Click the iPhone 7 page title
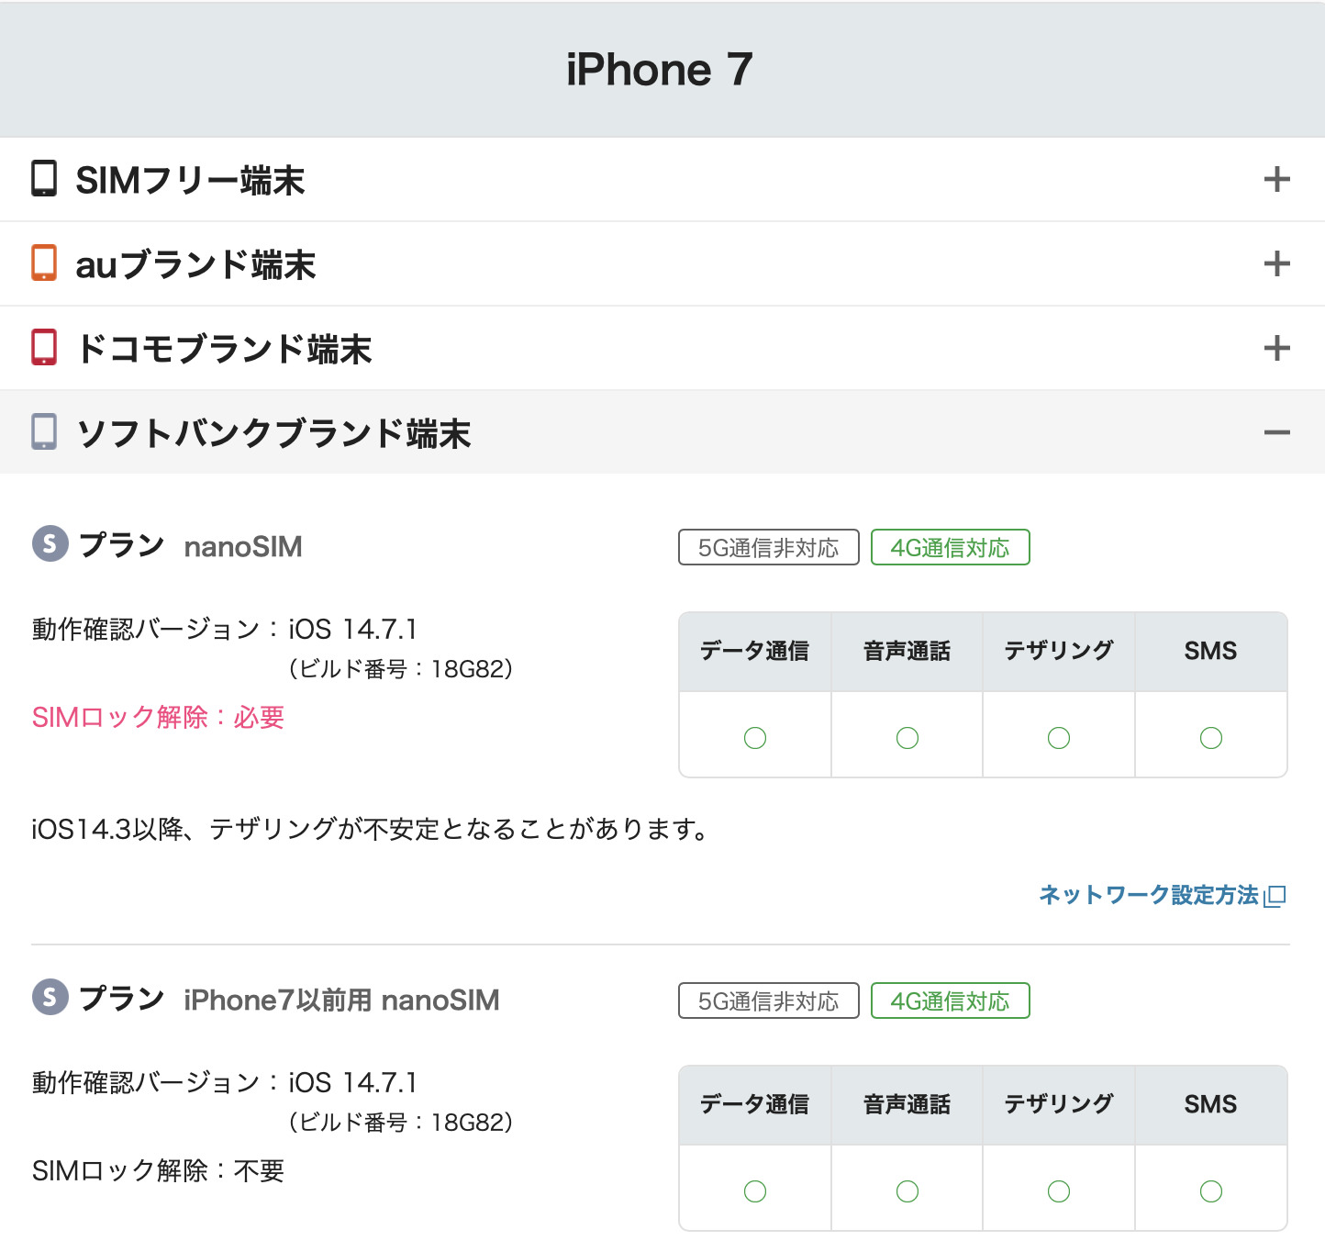 tap(660, 70)
